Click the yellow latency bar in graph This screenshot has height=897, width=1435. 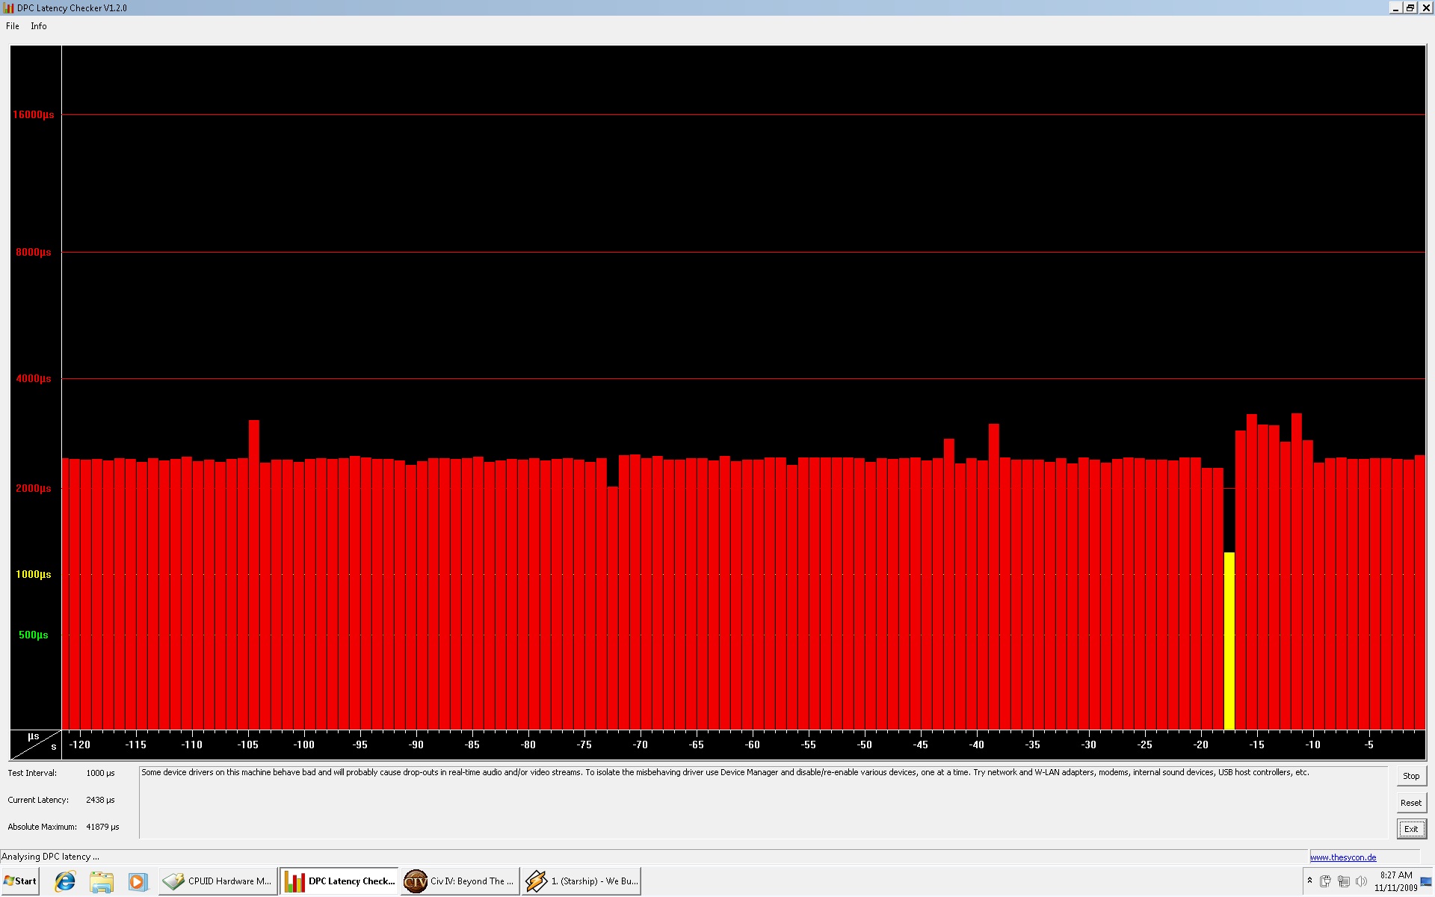(x=1229, y=641)
